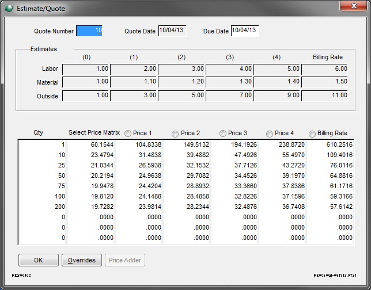The height and width of the screenshot is (290, 371).
Task: Click the Outside field with 7.00
Action: coord(229,96)
